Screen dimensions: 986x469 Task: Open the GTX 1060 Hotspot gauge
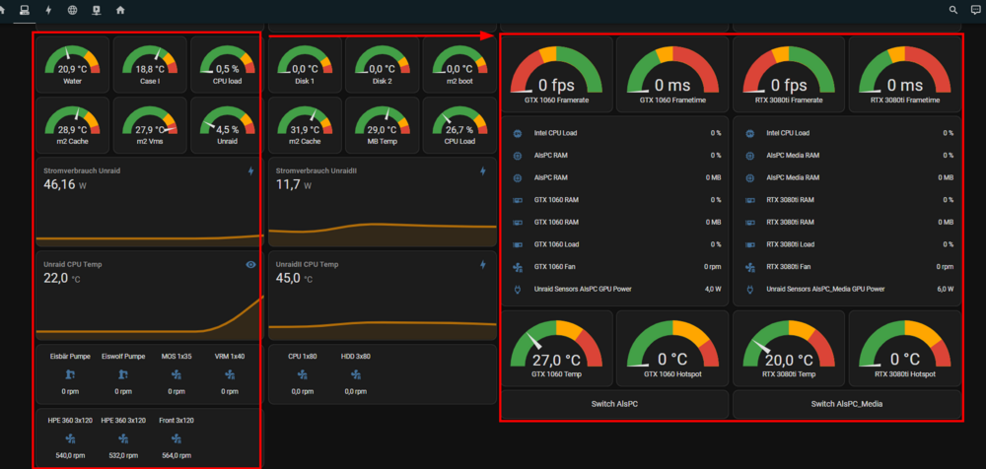pos(672,348)
